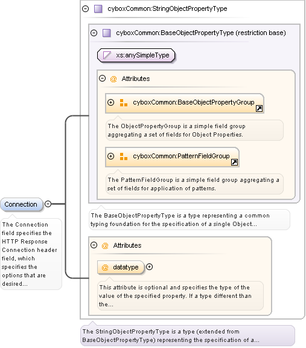Expand the datatype attribute details
This screenshot has height=348, width=306.
pyautogui.click(x=150, y=267)
